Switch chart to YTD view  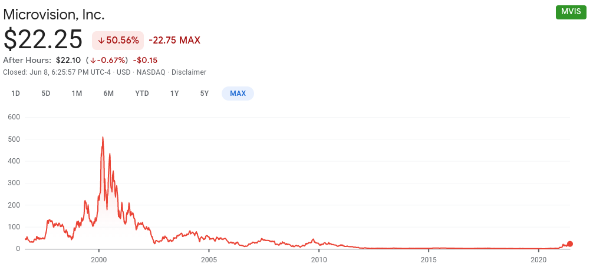coord(142,94)
